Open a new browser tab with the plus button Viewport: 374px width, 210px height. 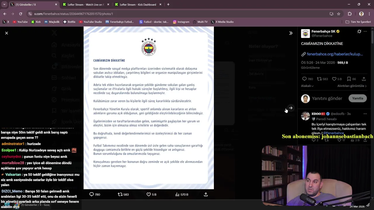(168, 4)
